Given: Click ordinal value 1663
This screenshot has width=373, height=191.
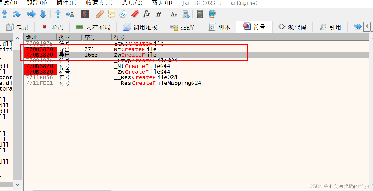Looking at the screenshot, I should point(91,55).
